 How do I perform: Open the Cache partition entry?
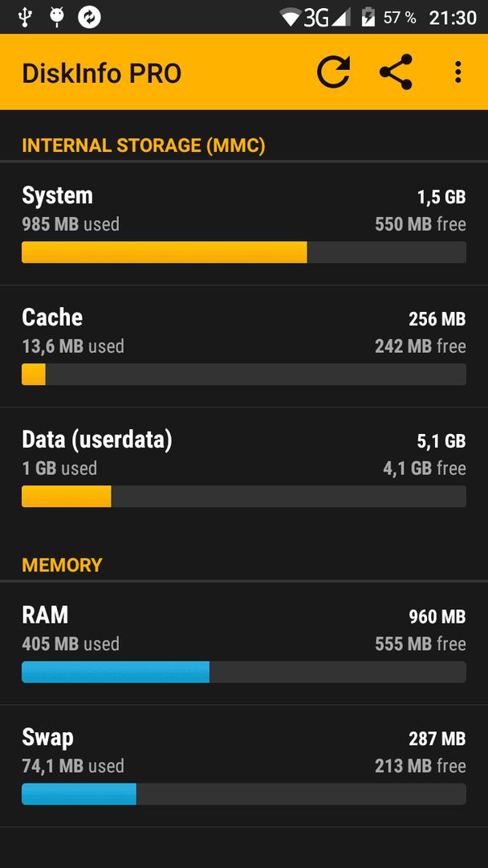click(244, 346)
